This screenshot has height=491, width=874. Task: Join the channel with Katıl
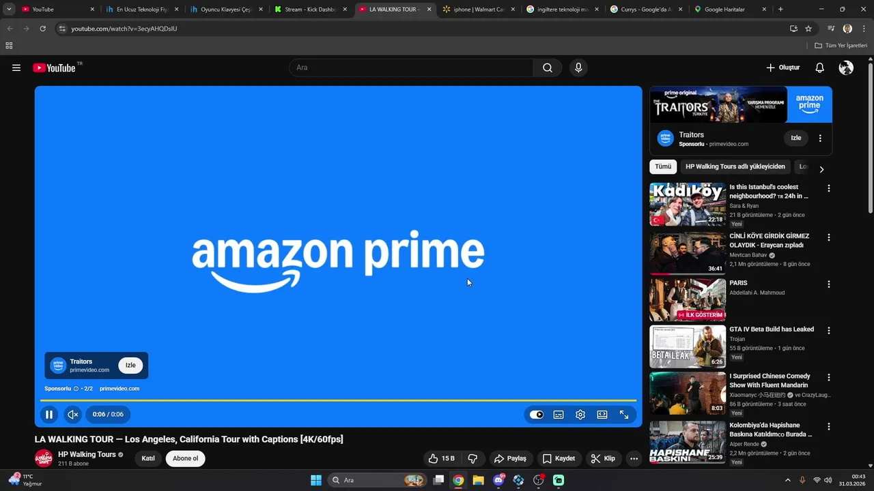tap(148, 458)
